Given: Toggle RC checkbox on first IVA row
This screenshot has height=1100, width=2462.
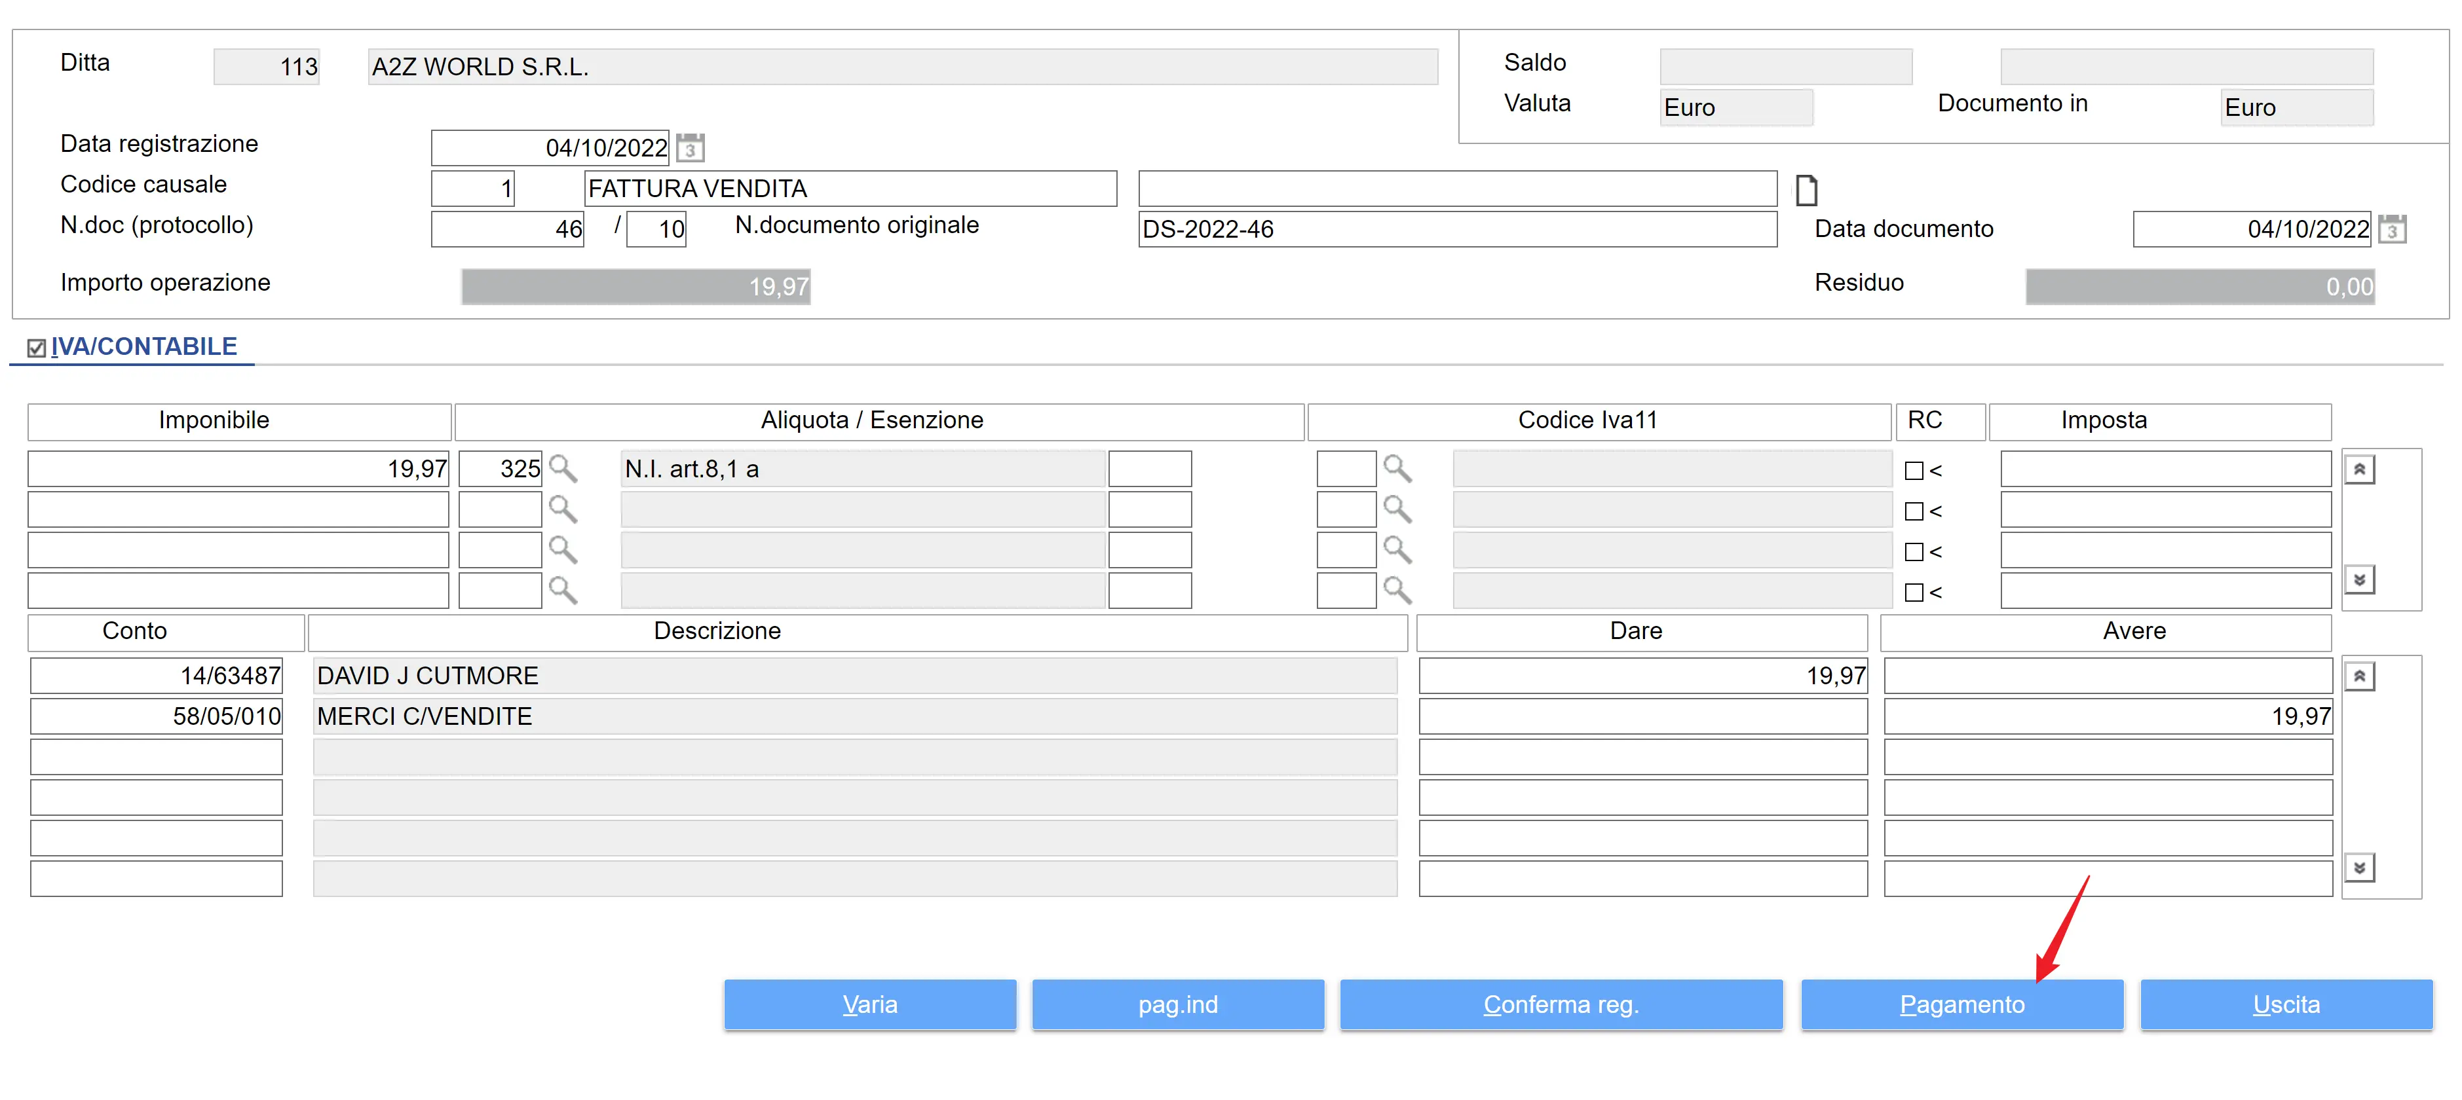Looking at the screenshot, I should 1914,471.
